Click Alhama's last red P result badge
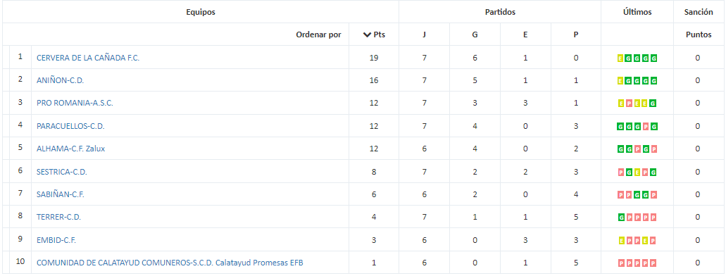 pos(653,149)
